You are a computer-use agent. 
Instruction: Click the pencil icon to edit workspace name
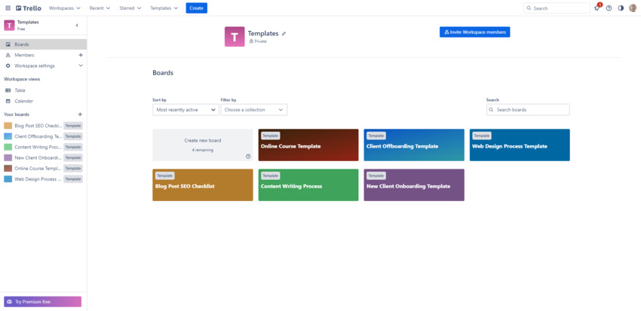[284, 33]
